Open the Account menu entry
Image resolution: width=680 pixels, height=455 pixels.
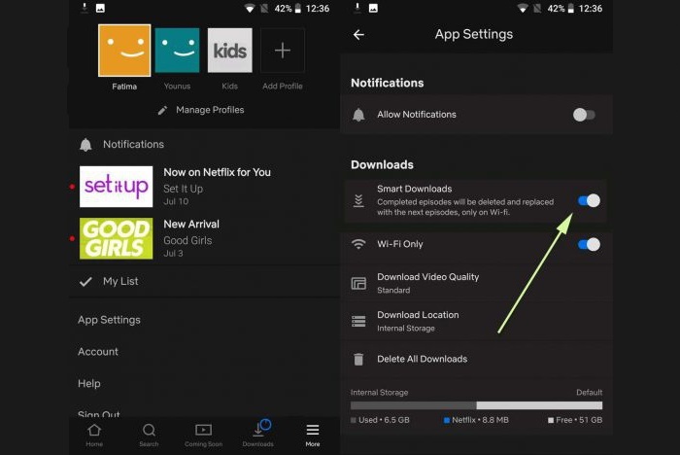pos(98,352)
